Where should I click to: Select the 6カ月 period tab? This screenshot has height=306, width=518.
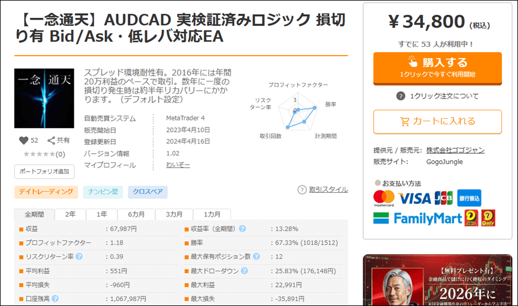pyautogui.click(x=136, y=215)
